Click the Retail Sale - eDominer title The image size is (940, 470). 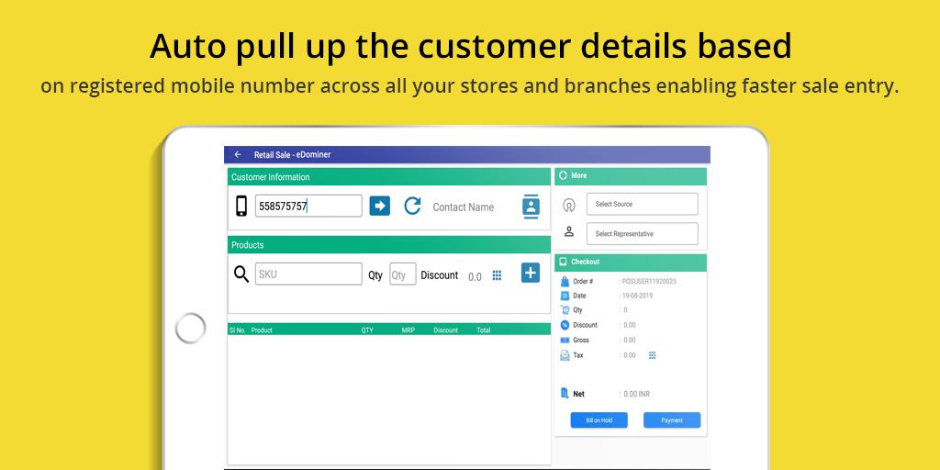coord(292,154)
